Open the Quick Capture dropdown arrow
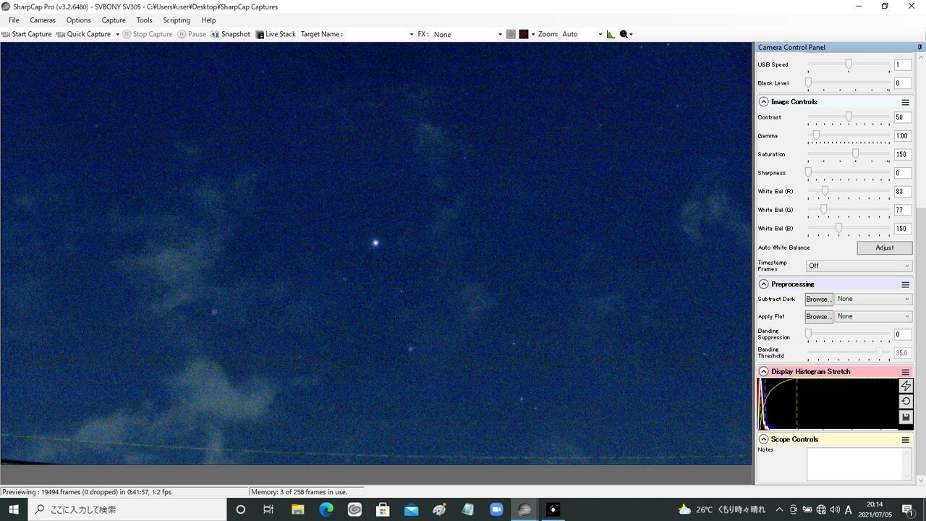This screenshot has width=926, height=521. [117, 34]
